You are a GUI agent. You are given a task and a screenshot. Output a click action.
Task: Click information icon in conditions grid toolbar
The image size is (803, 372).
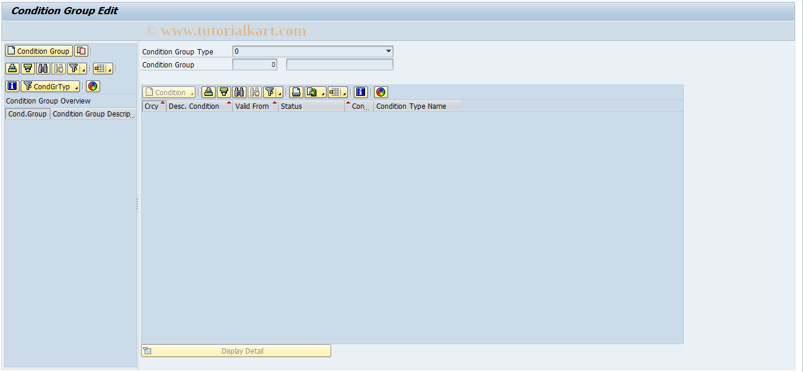click(x=361, y=92)
